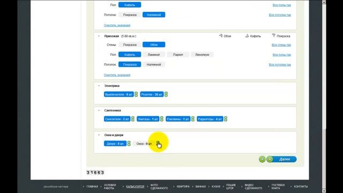The width and height of the screenshot is (343, 193).
Task: Adjust count with stepper next to Радиаторы
Action: (226, 119)
